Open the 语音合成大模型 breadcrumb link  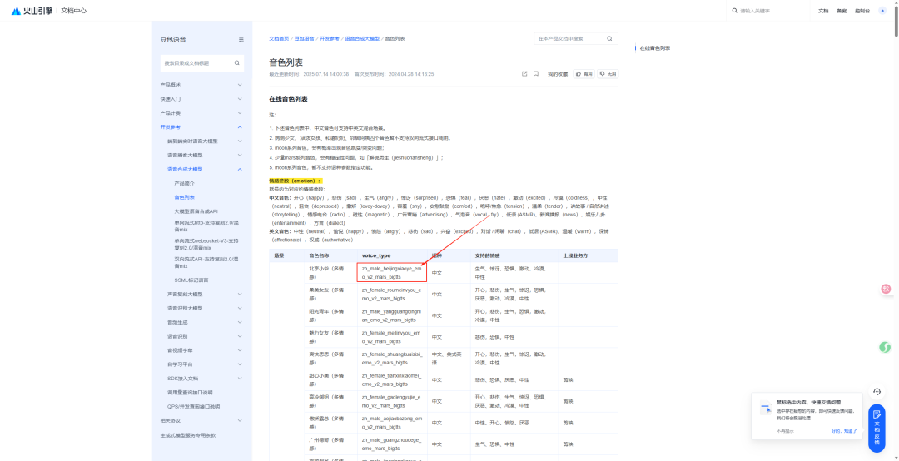(x=362, y=38)
